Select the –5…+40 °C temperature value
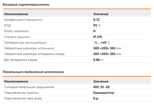The image size is (154, 111). point(102,43)
